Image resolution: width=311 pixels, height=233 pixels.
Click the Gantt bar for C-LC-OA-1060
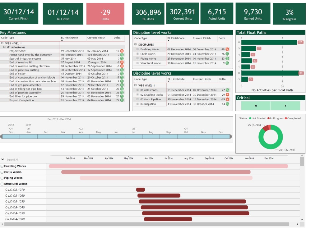159,195
